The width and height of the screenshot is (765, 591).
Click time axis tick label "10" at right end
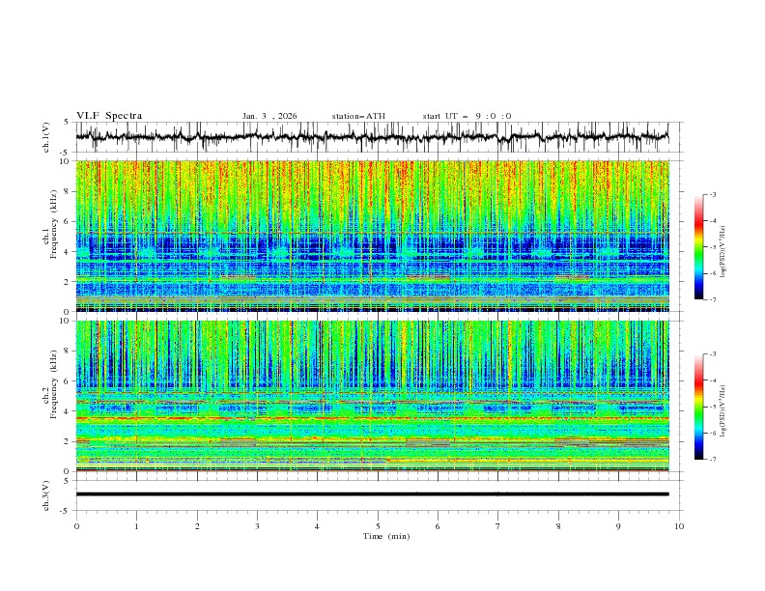point(679,526)
